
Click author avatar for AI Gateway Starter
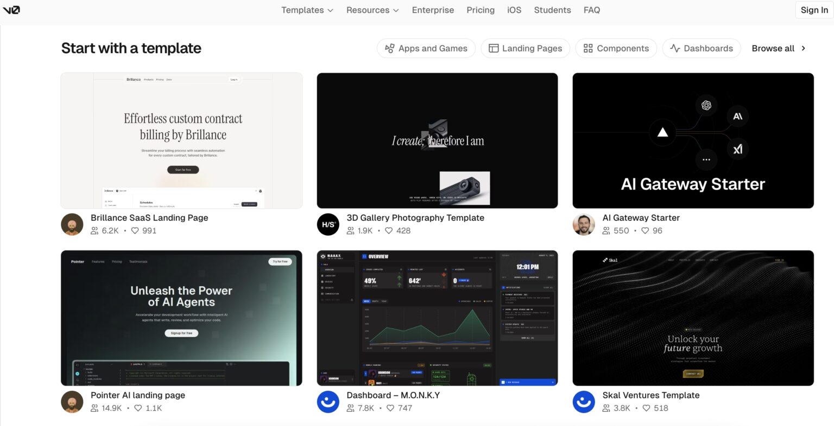tap(584, 224)
